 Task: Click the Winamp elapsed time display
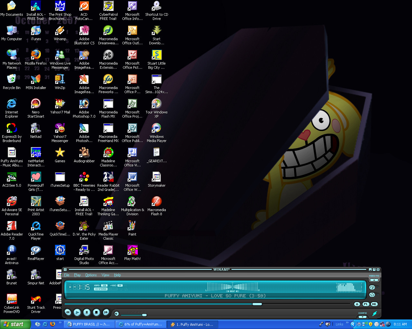pyautogui.click(x=81, y=287)
